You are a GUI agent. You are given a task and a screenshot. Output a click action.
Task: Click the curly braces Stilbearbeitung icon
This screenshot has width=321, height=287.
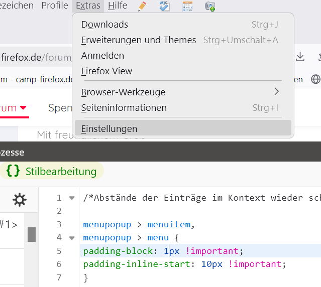(13, 171)
